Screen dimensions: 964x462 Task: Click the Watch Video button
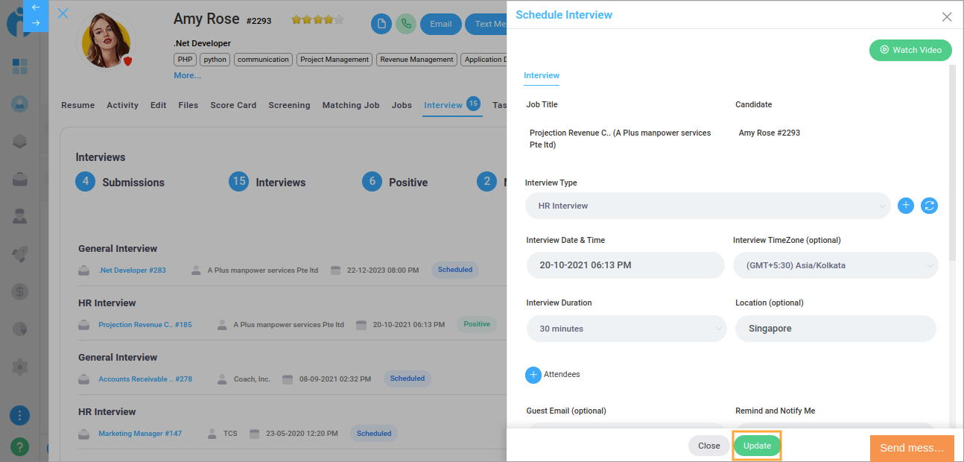click(x=910, y=50)
